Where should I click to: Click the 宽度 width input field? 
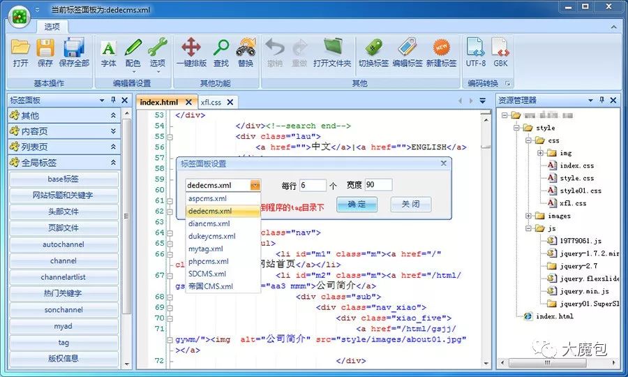click(x=378, y=185)
